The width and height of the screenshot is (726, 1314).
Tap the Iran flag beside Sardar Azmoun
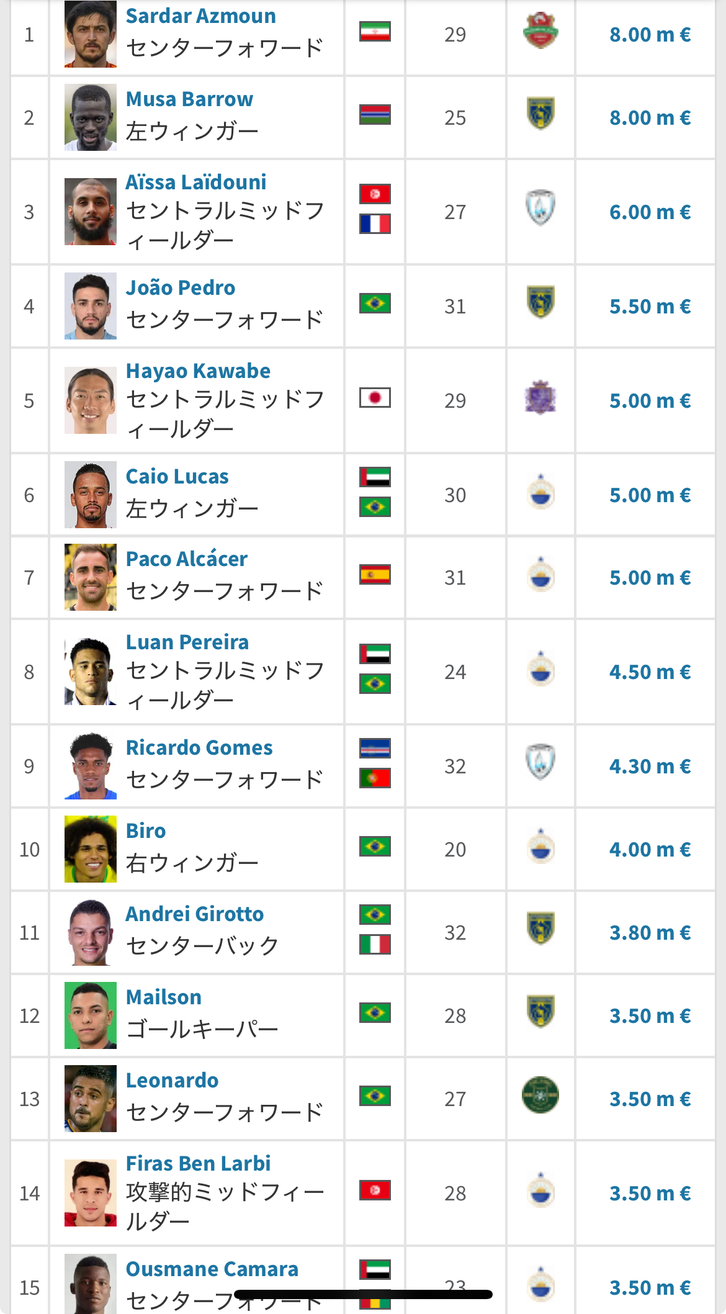pyautogui.click(x=375, y=32)
